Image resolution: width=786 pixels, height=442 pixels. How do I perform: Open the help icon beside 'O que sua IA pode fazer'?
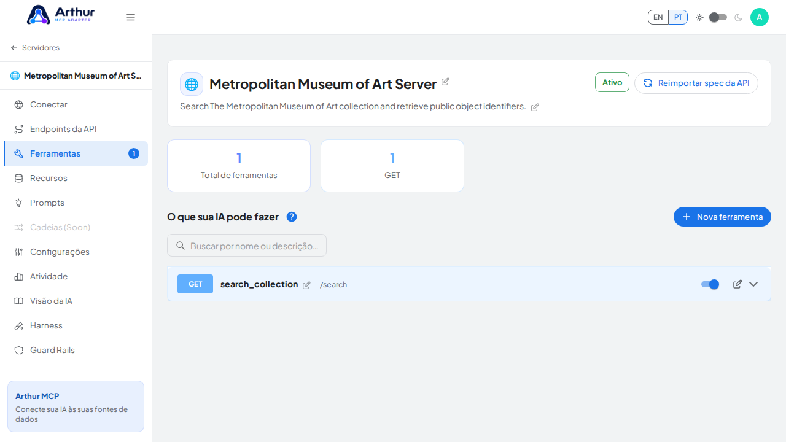[292, 217]
